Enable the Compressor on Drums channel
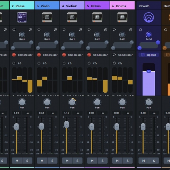The width and height of the screenshot is (170, 170). pos(114,55)
